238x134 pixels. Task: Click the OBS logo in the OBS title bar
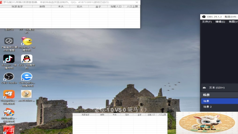pyautogui.click(x=204, y=17)
